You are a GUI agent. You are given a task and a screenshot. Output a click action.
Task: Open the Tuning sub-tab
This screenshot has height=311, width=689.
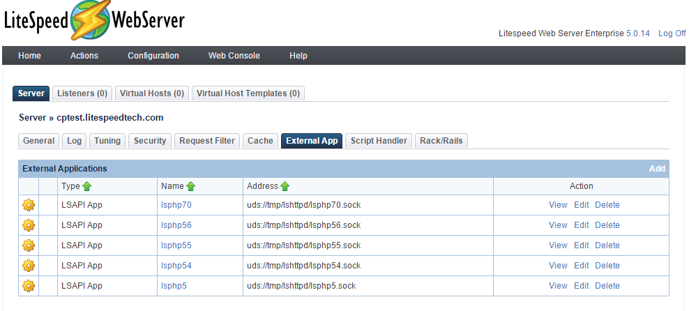tap(107, 141)
